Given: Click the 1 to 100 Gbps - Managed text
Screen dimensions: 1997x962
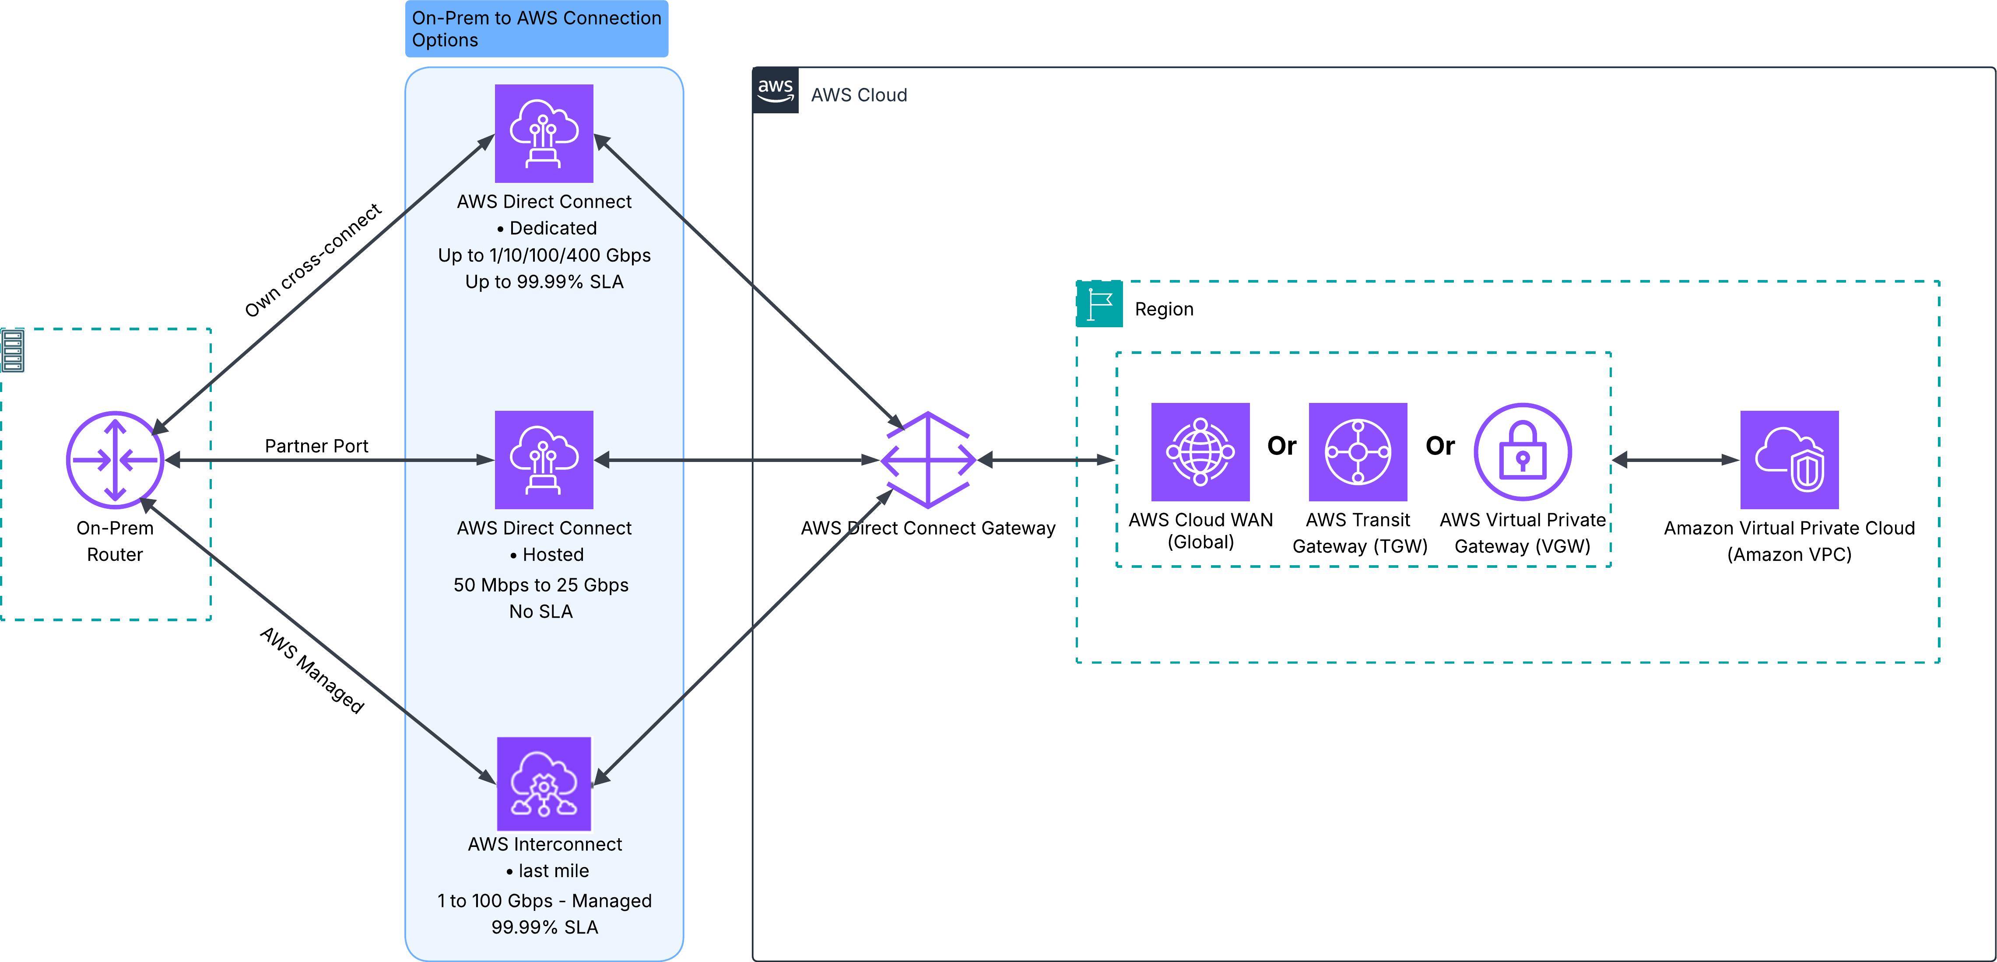Looking at the screenshot, I should tap(544, 901).
